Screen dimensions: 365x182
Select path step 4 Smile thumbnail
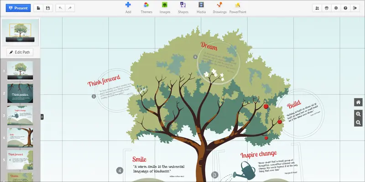[x=20, y=138]
